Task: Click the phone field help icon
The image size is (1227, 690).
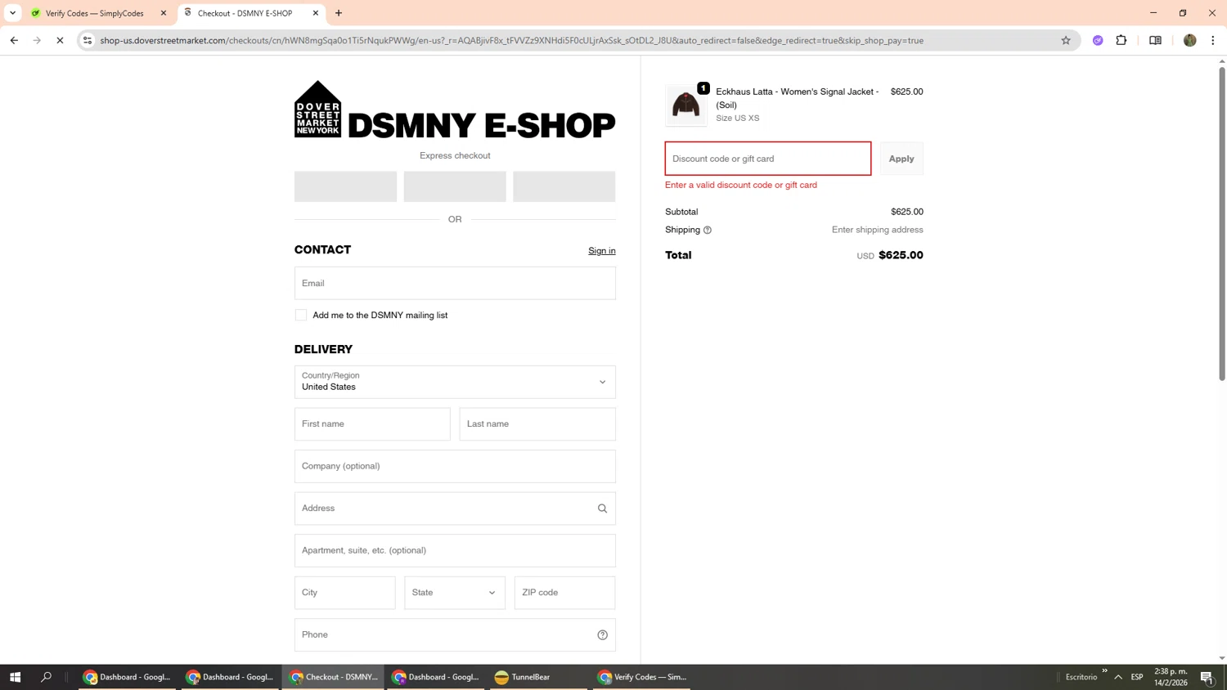Action: click(x=602, y=635)
